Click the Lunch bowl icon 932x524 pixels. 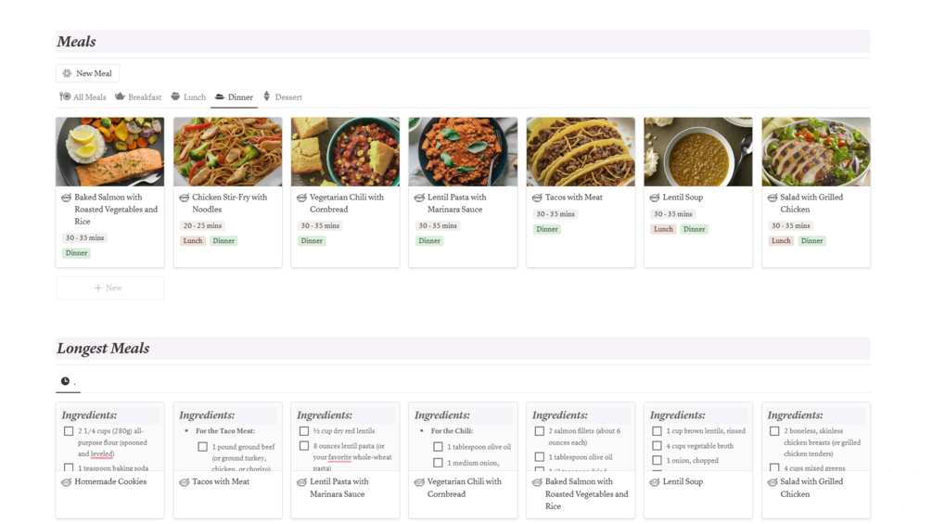point(175,96)
